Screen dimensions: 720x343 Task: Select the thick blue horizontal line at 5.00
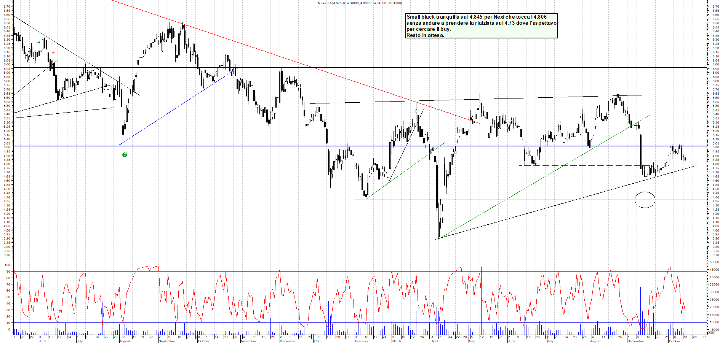(229, 146)
